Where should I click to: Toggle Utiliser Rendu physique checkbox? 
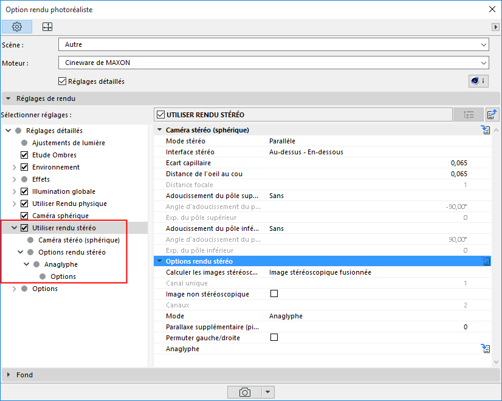point(24,204)
